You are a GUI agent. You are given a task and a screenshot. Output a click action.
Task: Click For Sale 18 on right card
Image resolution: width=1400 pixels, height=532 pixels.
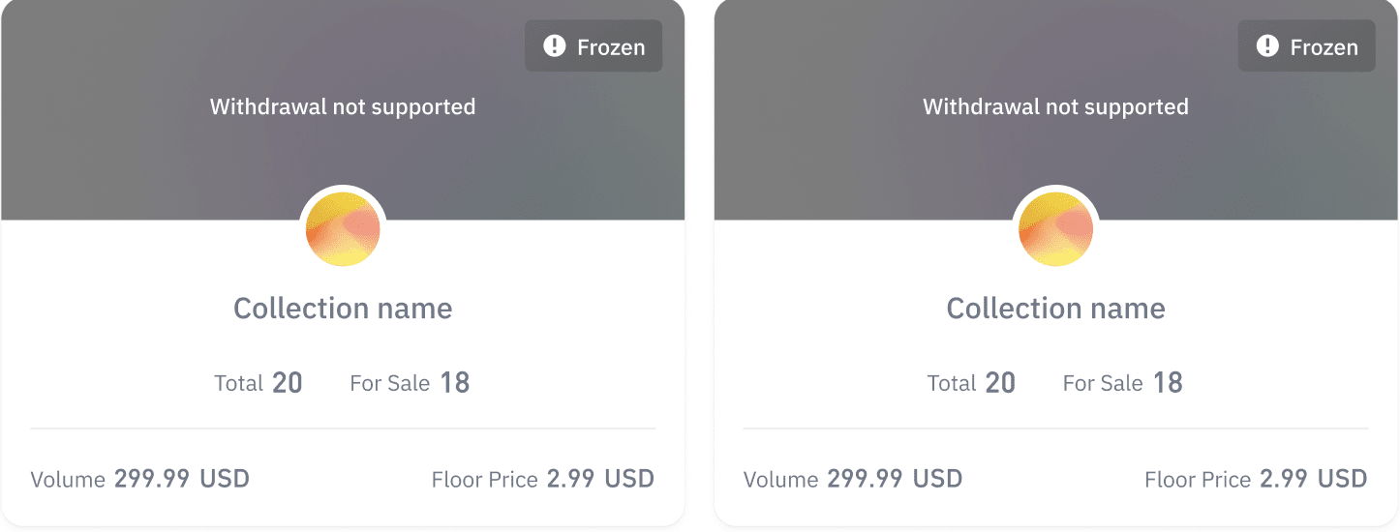(x=1123, y=383)
